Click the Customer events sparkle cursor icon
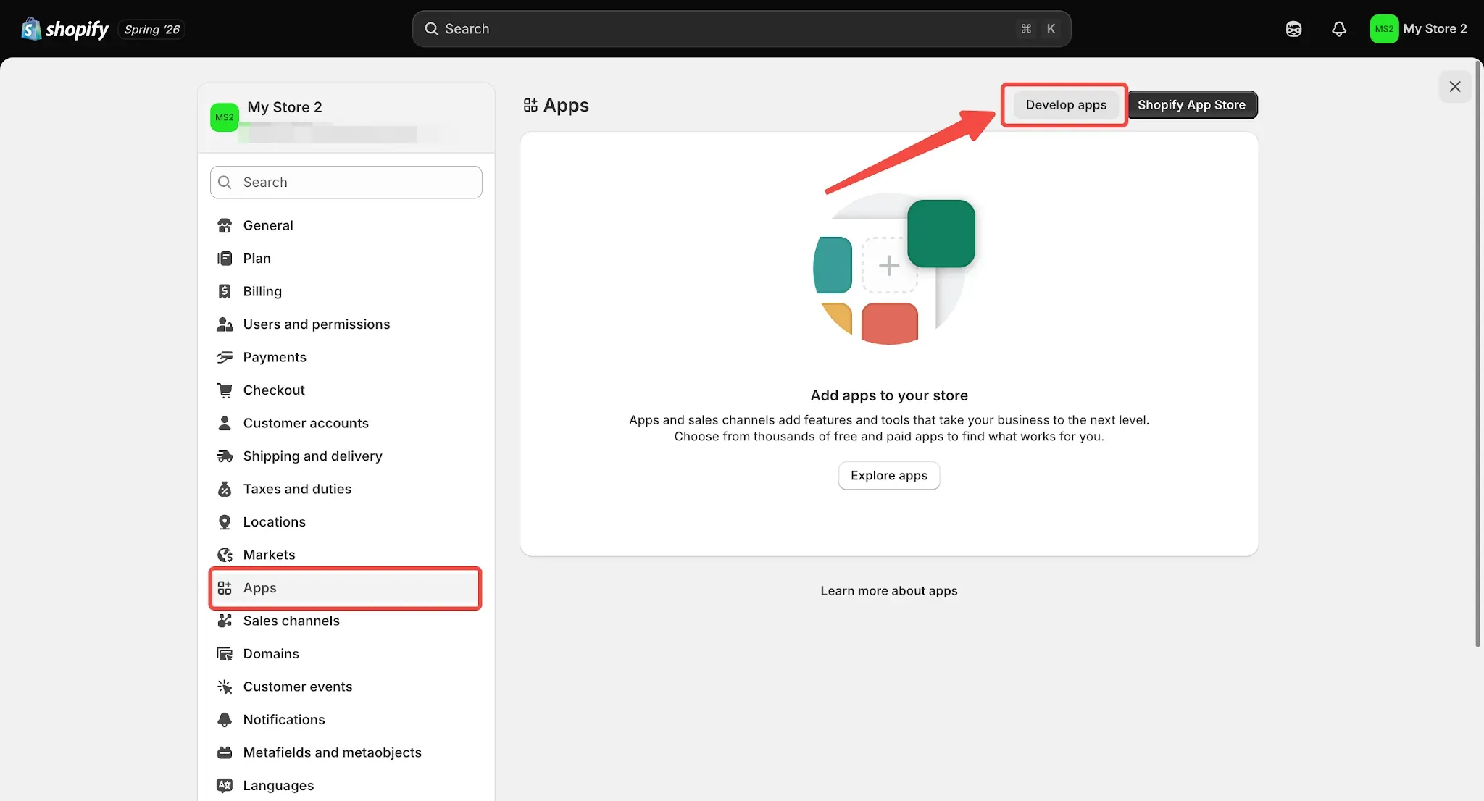The height and width of the screenshot is (801, 1484). tap(225, 687)
